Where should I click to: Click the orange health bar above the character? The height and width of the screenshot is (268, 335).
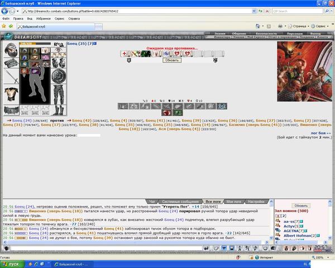click(x=35, y=44)
